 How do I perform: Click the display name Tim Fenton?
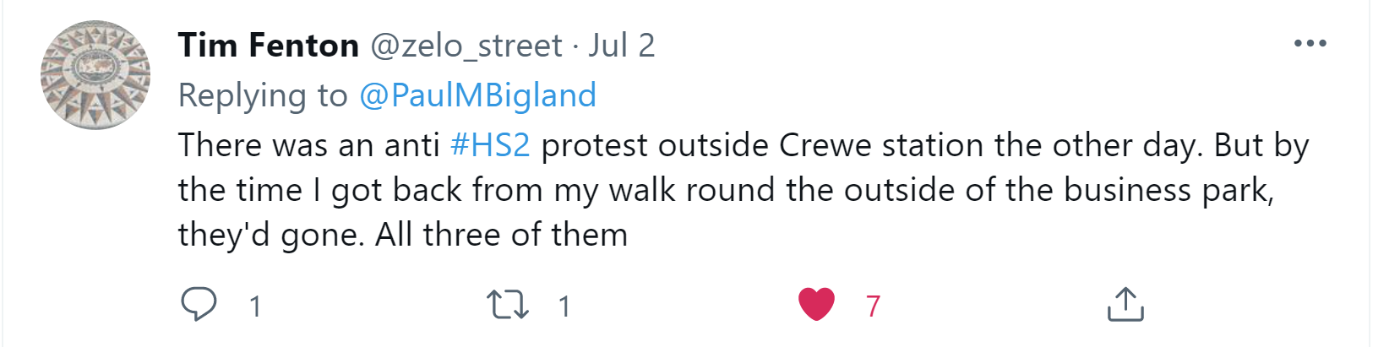point(268,46)
